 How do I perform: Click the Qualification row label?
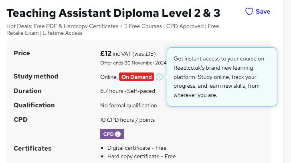pos(34,105)
